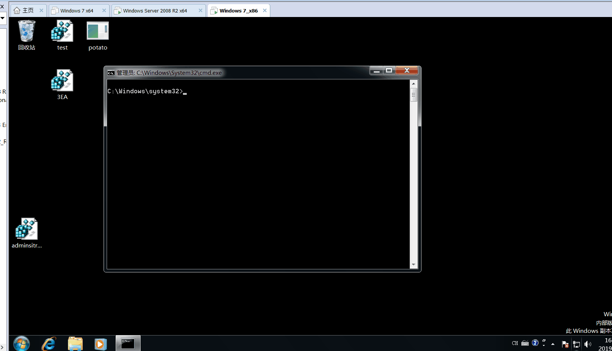This screenshot has height=351, width=612.
Task: Click the Windows Start orb
Action: (x=21, y=344)
